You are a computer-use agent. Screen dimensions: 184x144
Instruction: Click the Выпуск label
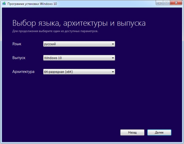[x=19, y=58]
